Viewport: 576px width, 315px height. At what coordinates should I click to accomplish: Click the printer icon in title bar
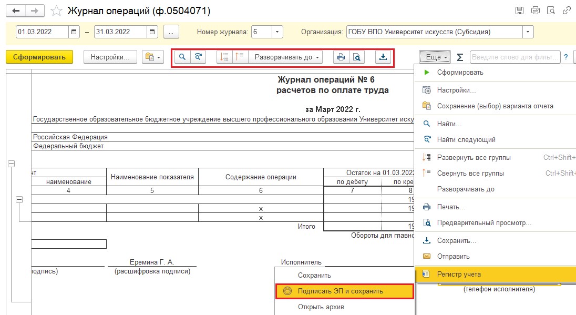(x=535, y=11)
